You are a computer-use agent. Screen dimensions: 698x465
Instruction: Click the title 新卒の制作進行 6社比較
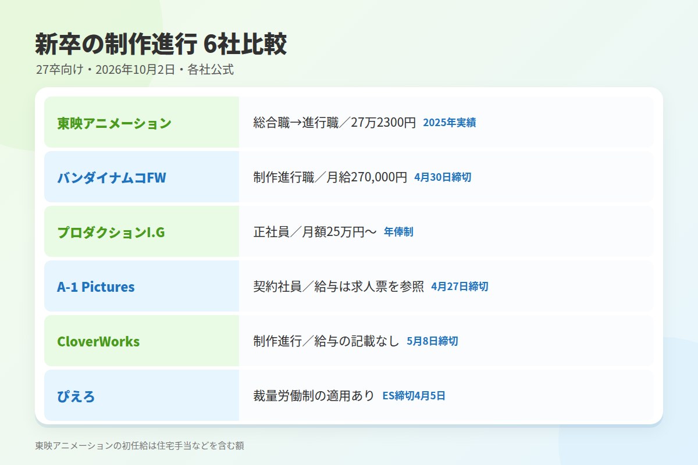point(161,44)
